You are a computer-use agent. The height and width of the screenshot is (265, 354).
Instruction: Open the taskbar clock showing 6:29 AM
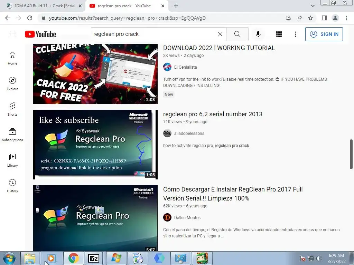click(x=336, y=258)
